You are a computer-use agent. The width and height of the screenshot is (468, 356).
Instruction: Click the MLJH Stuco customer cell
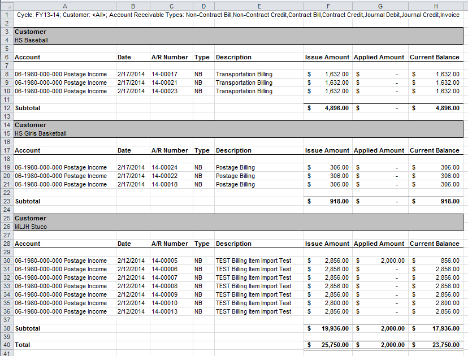coord(31,227)
